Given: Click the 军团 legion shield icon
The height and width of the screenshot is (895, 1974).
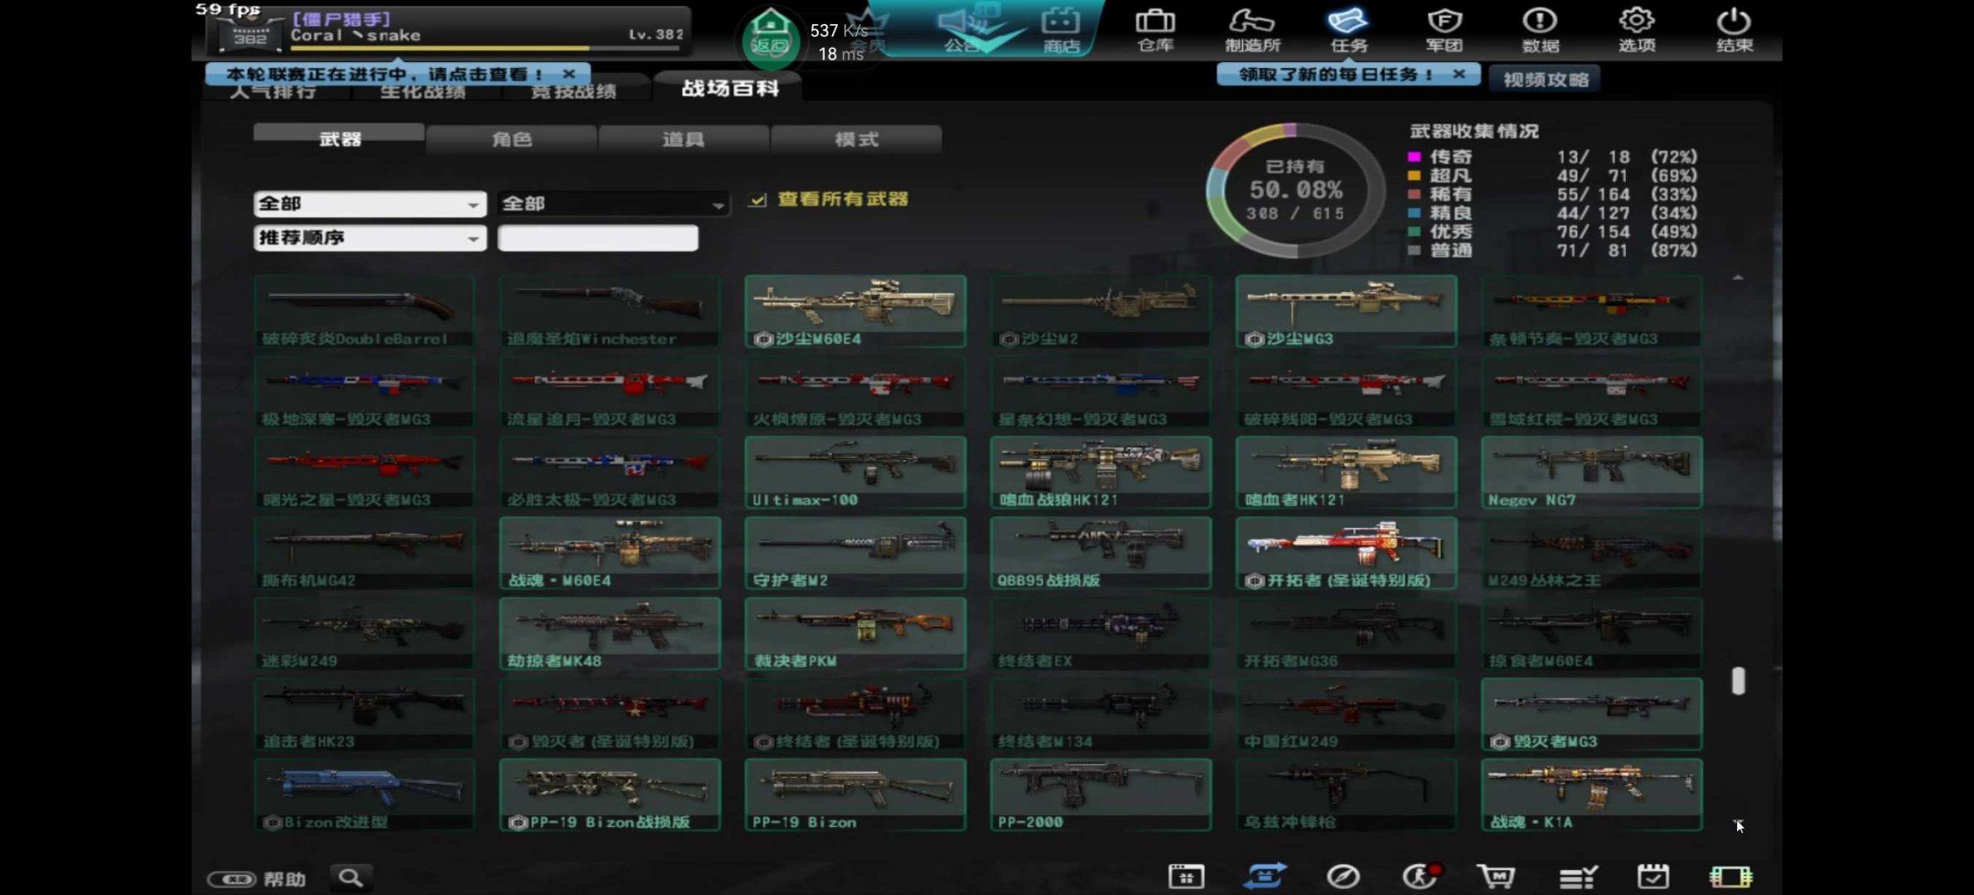Looking at the screenshot, I should click(1444, 29).
